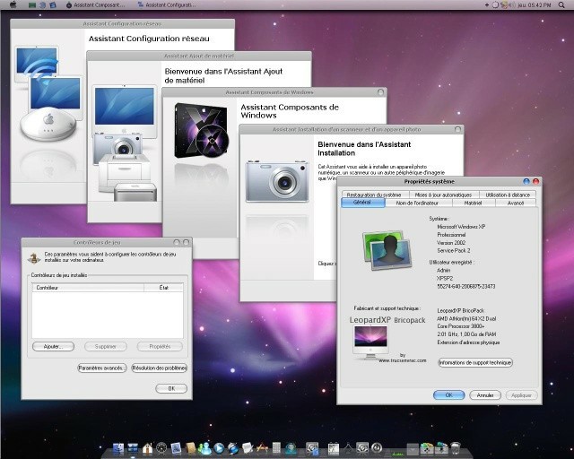The image size is (574, 459).
Task: Launch MSN Messenger buddies icon in dock
Action: (x=205, y=448)
